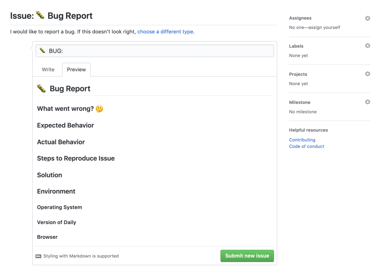Click the Submit new issue button
Viewport: 385px width, 273px height.
[247, 256]
